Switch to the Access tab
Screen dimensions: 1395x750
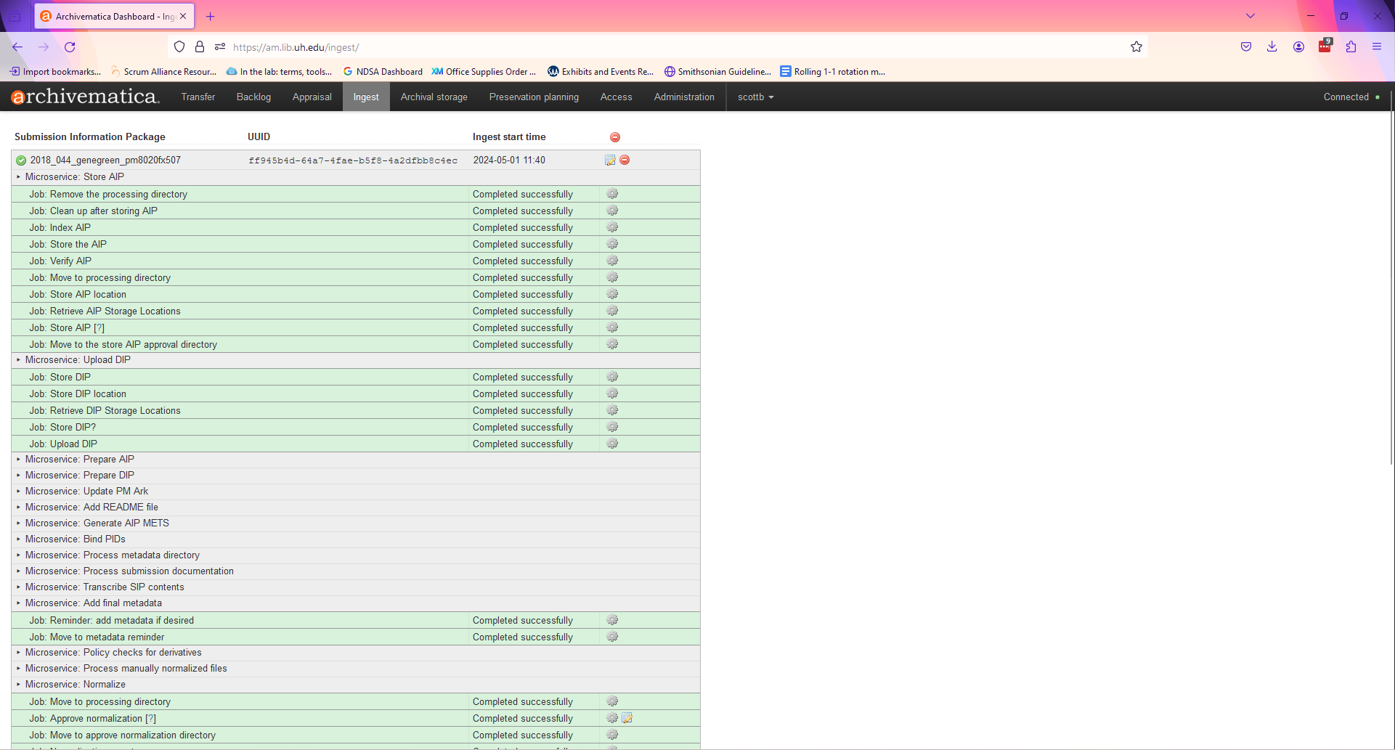(617, 97)
